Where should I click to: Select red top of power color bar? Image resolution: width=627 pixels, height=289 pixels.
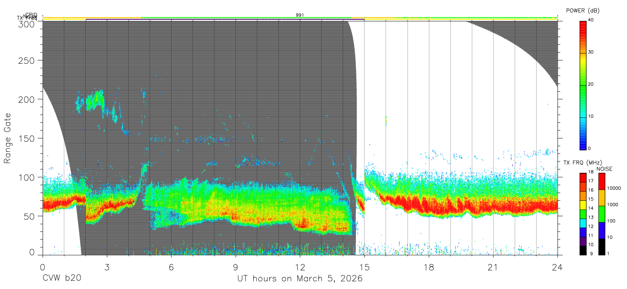[583, 28]
